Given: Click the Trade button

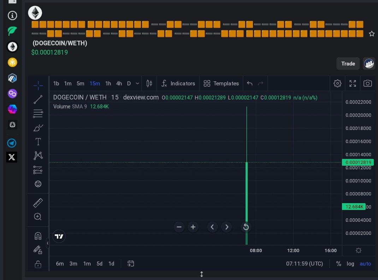Looking at the screenshot, I should (x=348, y=63).
